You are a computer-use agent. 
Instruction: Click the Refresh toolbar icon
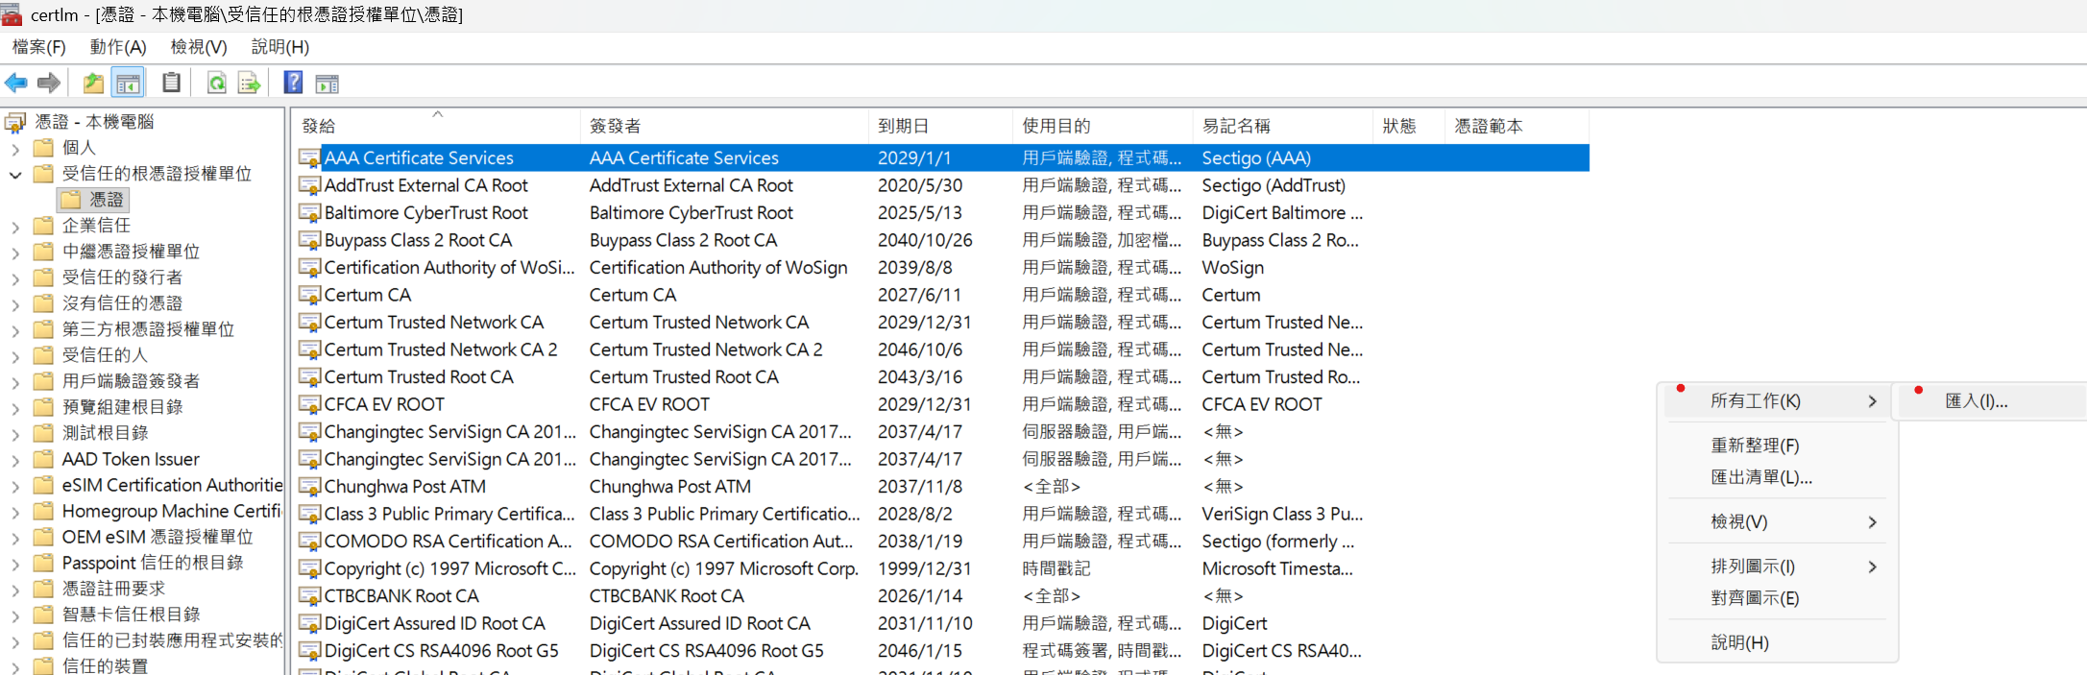point(217,84)
